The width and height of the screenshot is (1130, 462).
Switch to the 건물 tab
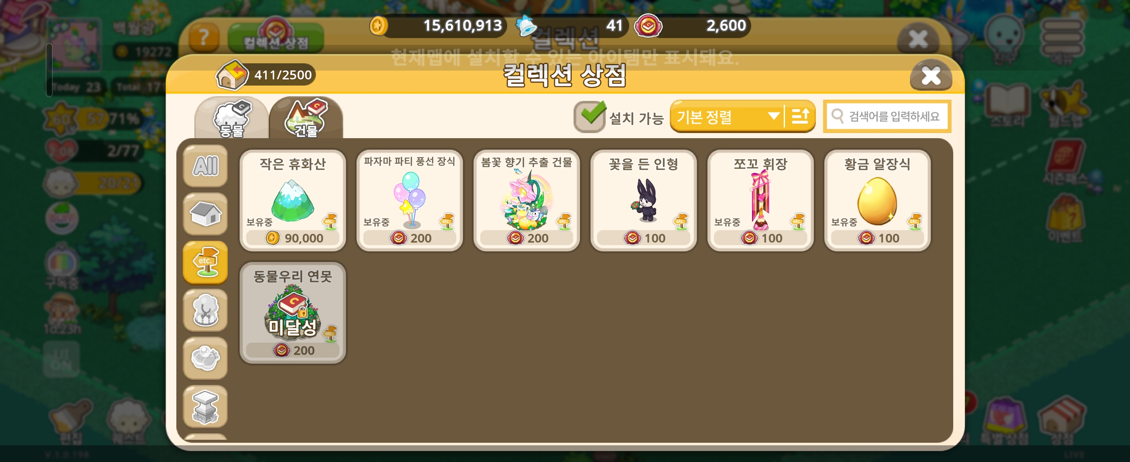[x=306, y=118]
